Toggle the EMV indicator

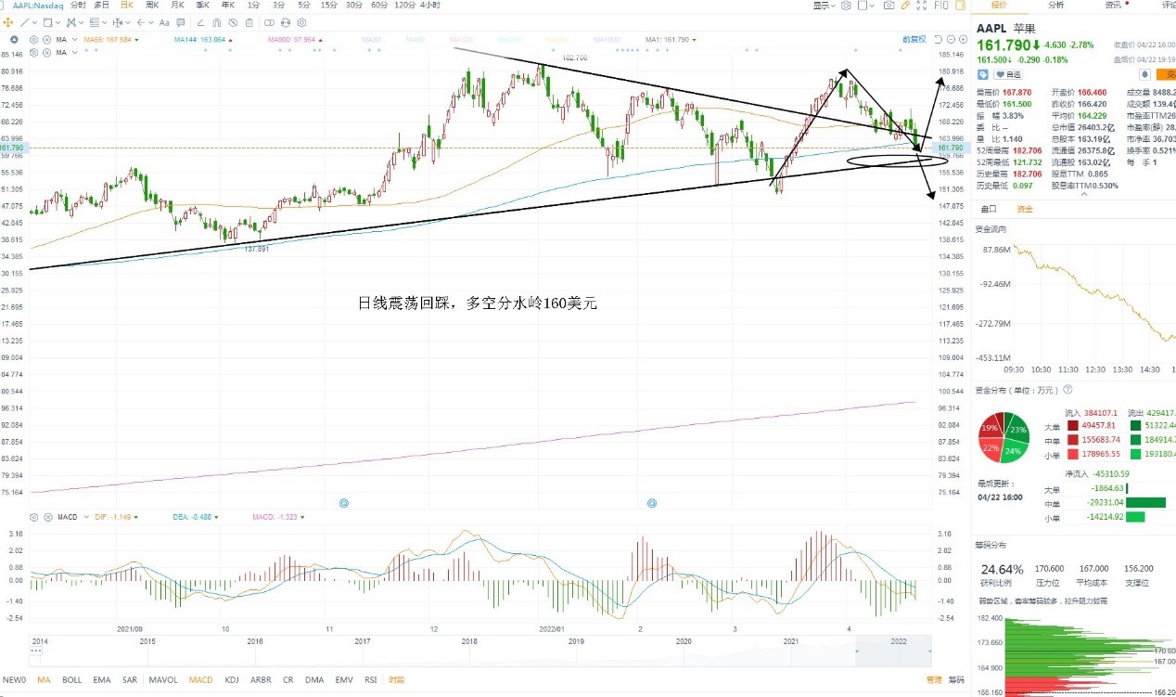coord(344,680)
